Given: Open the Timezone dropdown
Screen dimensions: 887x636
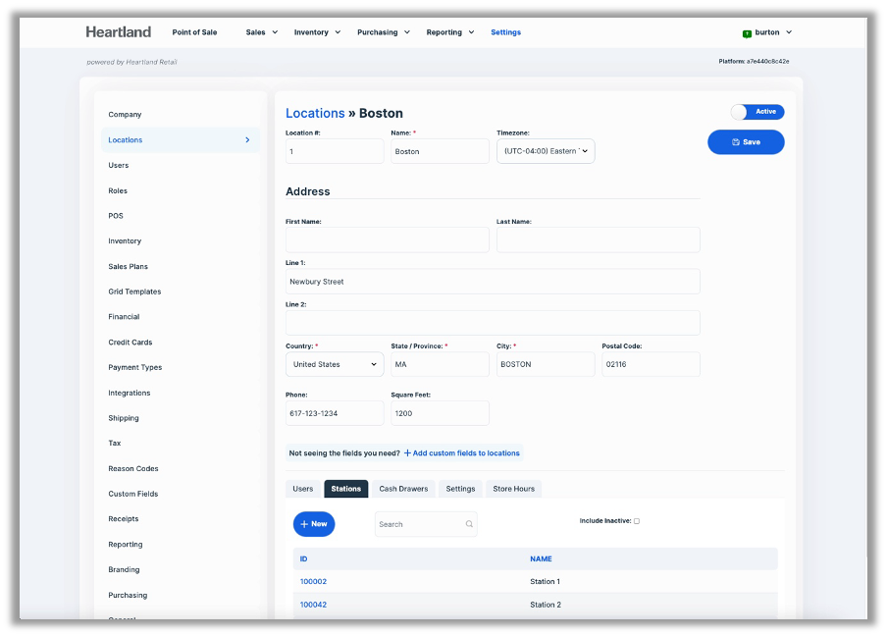Looking at the screenshot, I should (545, 151).
